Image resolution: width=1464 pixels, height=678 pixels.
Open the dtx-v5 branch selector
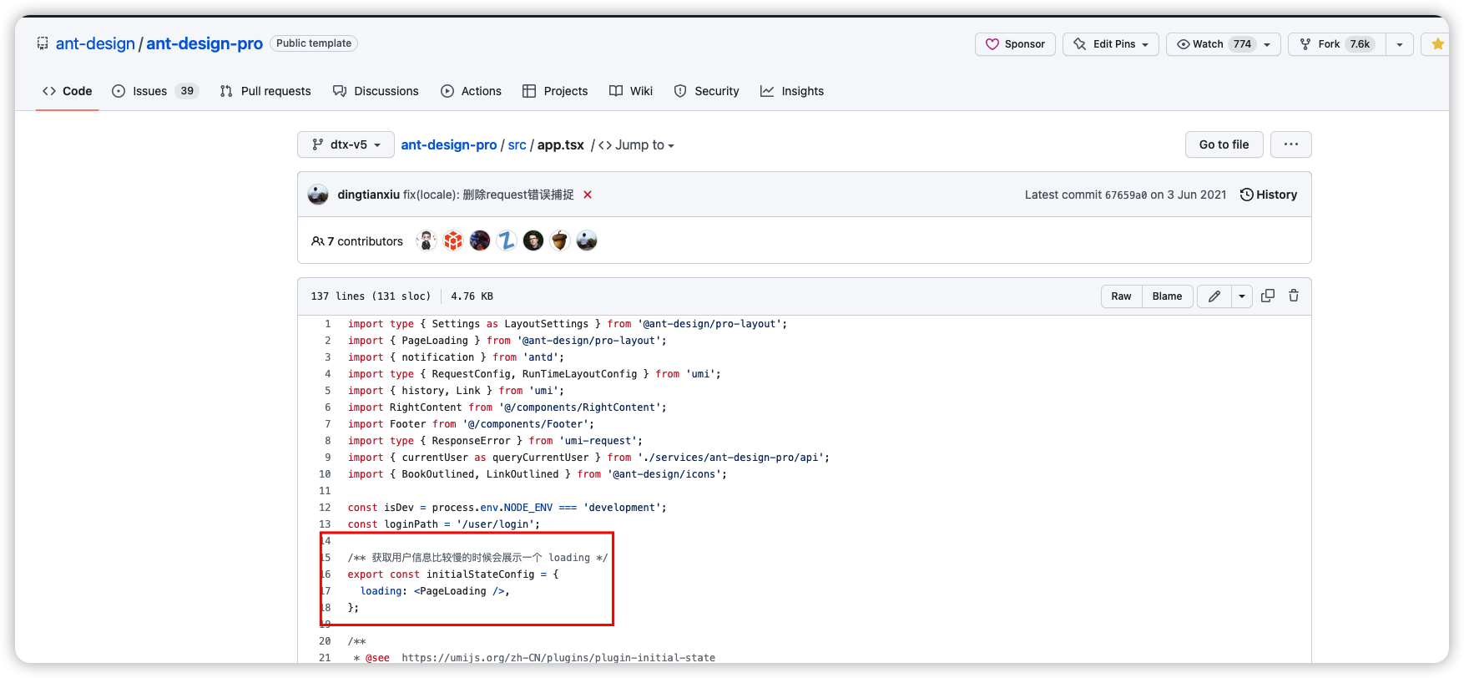click(346, 144)
